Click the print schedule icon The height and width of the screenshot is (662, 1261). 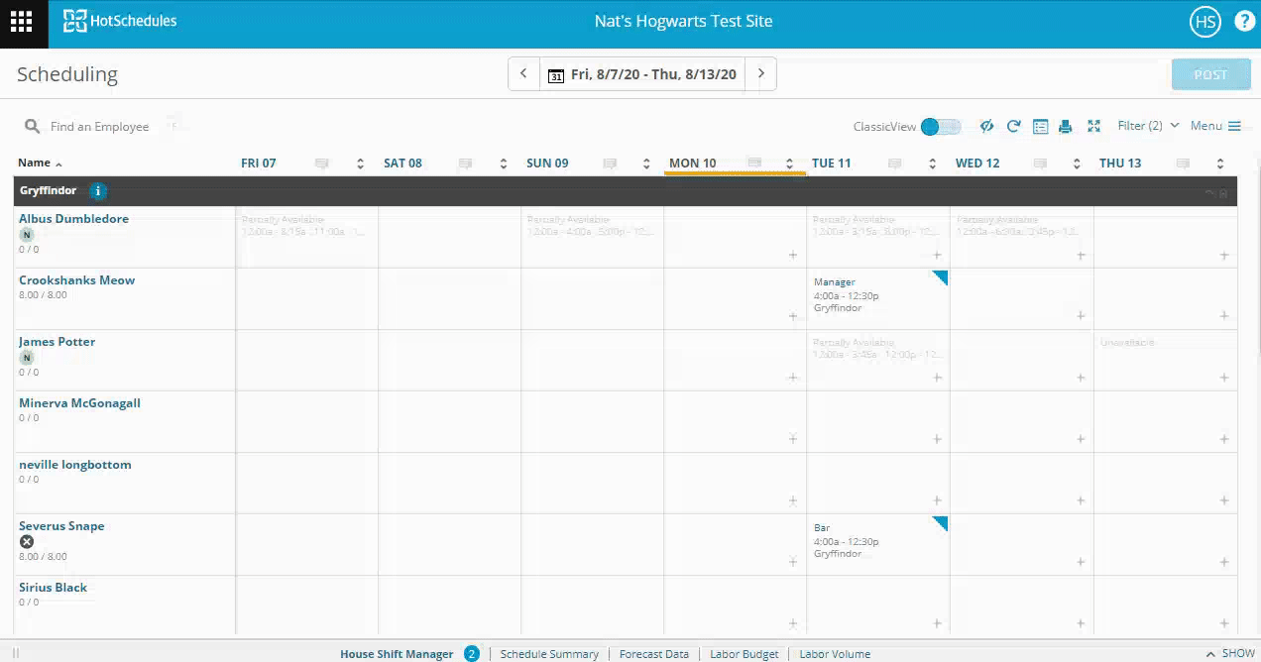[1066, 126]
